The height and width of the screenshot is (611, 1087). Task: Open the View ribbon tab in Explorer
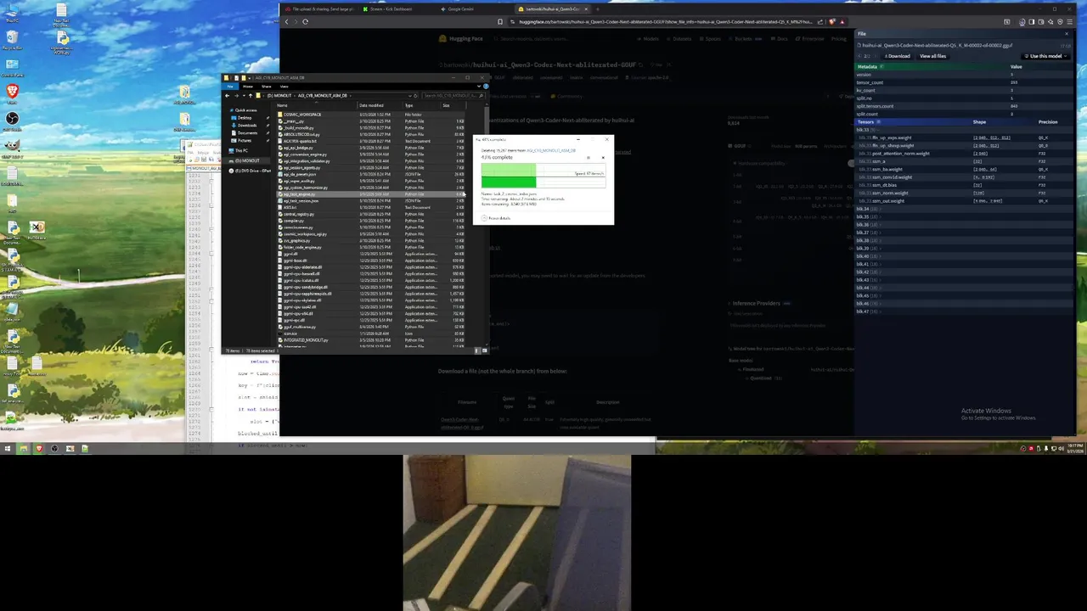pyautogui.click(x=284, y=87)
